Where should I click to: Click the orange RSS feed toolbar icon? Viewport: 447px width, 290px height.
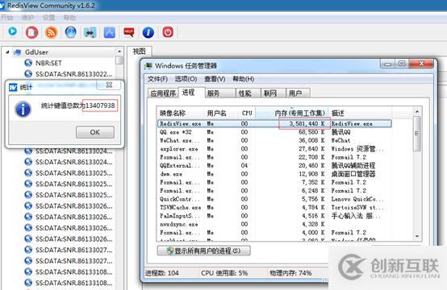52,32
